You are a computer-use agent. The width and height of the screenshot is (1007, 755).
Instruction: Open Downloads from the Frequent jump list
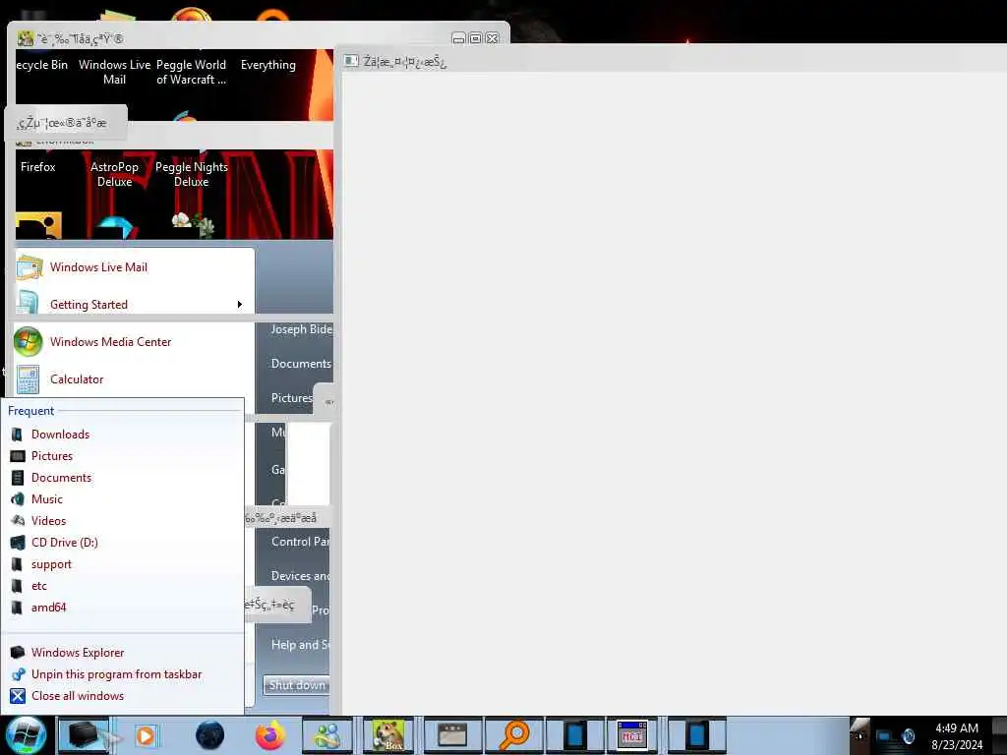coord(60,434)
